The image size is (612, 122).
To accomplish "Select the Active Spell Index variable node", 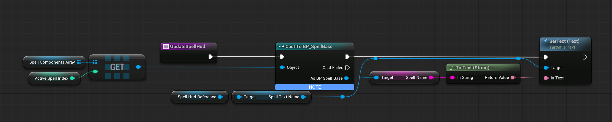I will (54, 78).
